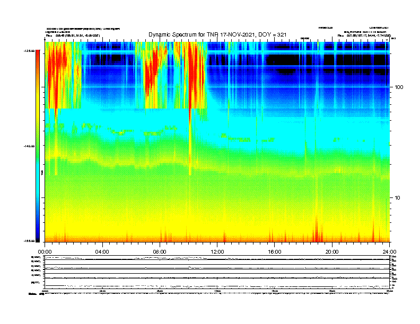This screenshot has width=420, height=324.
Task: Click the '-155.00' color scale label
Action: click(x=29, y=241)
